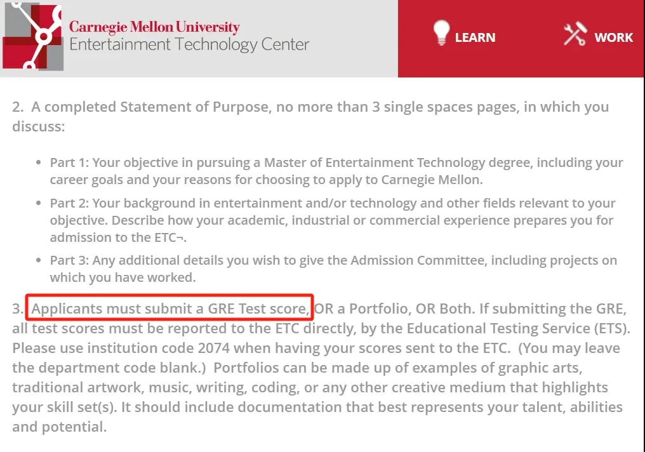
Task: Click the 'leave the department code blank' note
Action: [x=316, y=358]
